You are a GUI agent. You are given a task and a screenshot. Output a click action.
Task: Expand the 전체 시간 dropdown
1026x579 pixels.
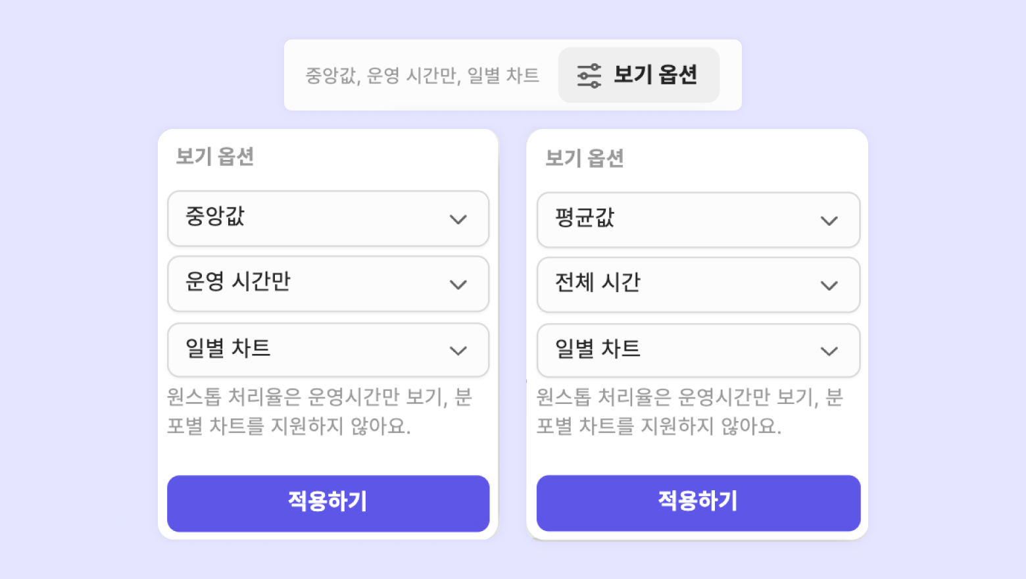698,285
